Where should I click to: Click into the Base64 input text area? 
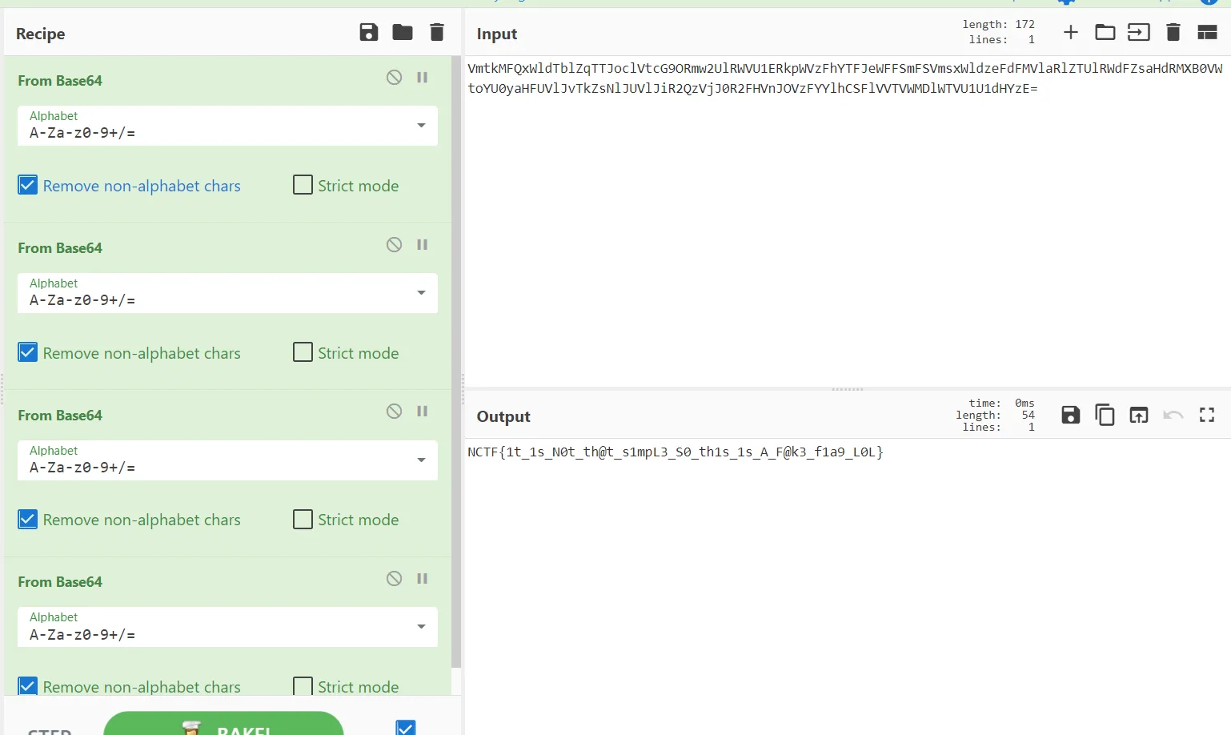point(847,224)
